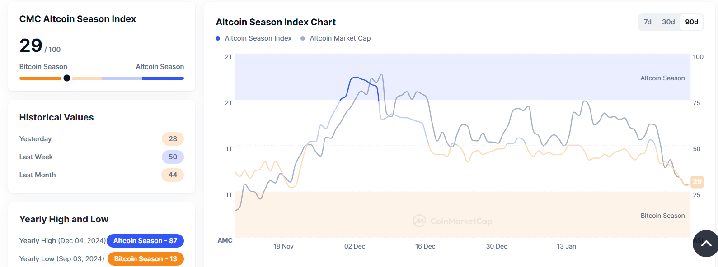The width and height of the screenshot is (718, 267).
Task: Select the 90d time range
Action: point(691,22)
